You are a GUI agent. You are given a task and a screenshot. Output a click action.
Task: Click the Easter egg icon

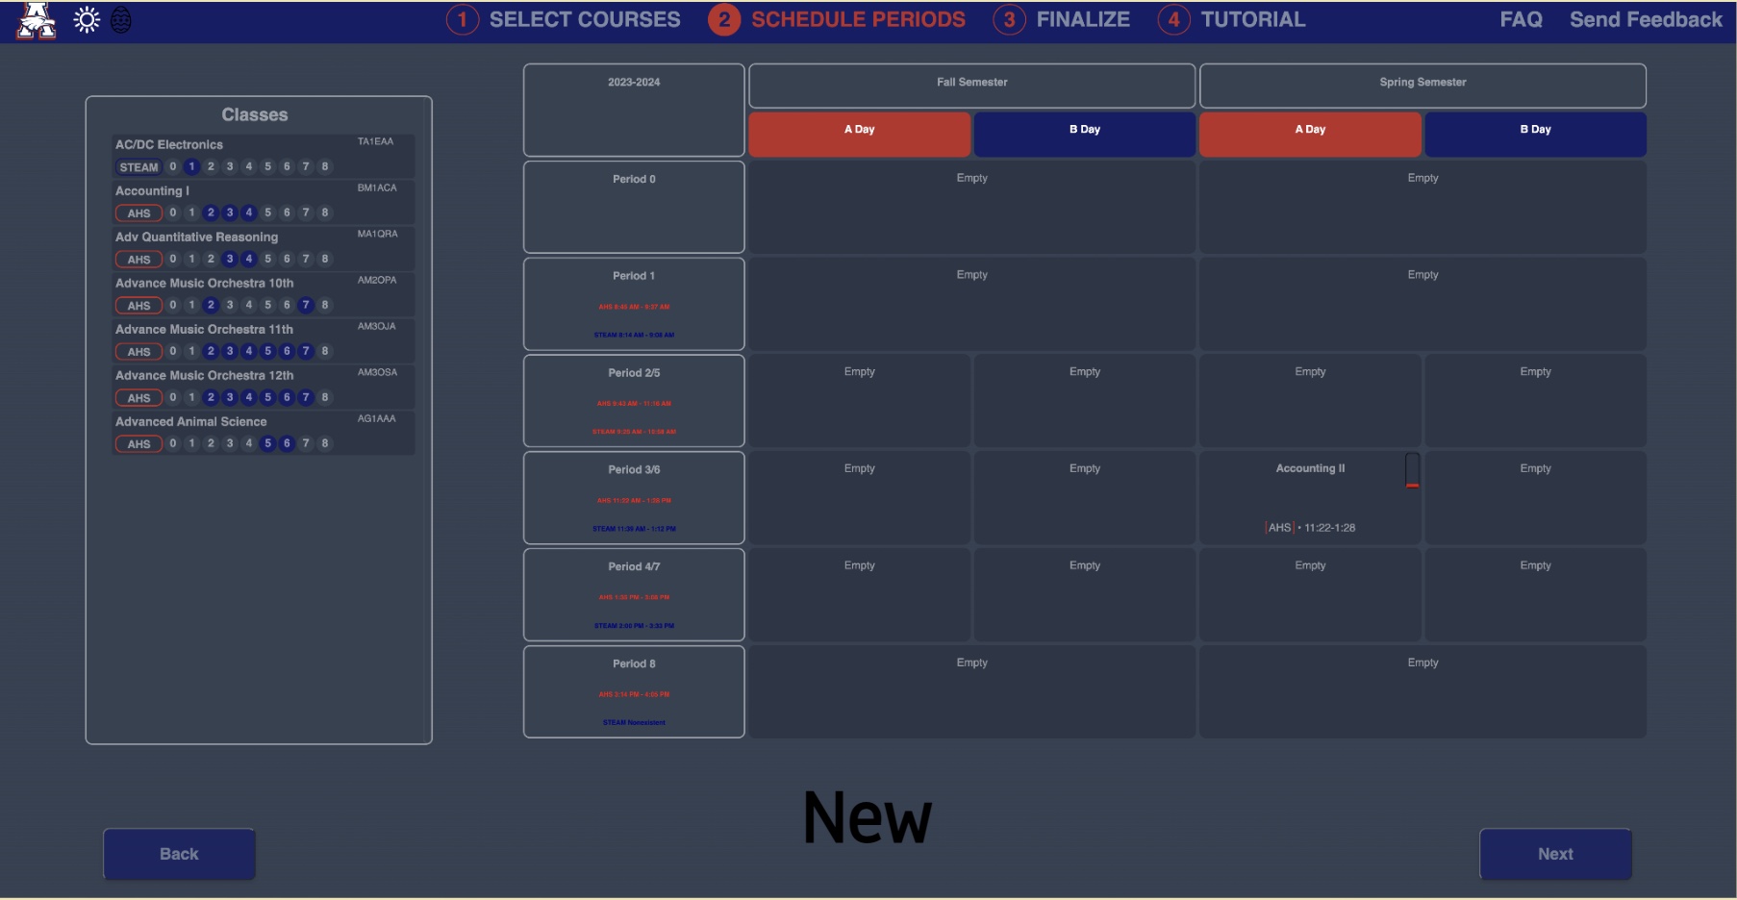tap(121, 20)
